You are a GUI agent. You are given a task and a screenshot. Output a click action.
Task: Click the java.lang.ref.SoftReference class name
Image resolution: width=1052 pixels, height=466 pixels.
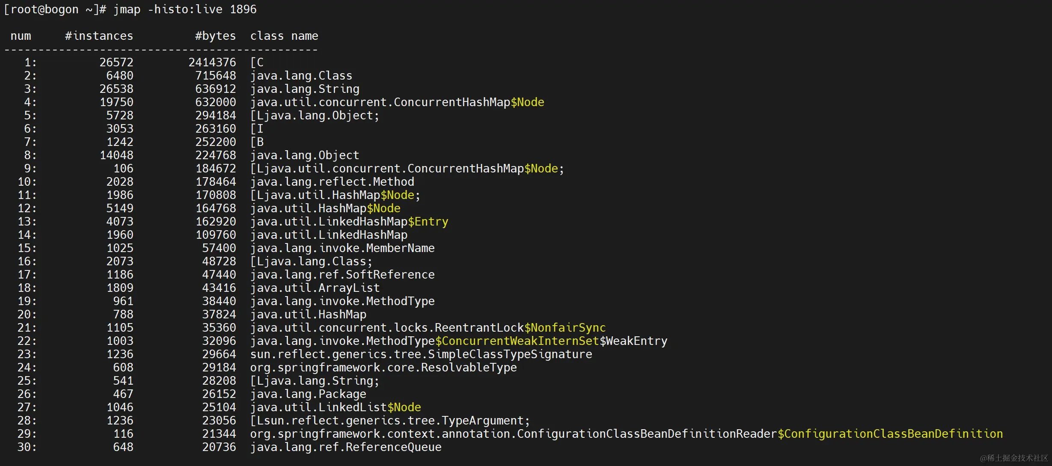point(342,275)
